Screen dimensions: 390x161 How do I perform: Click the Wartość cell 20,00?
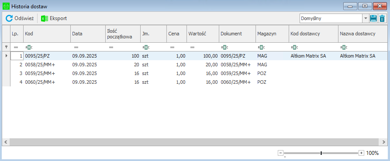tap(203, 65)
